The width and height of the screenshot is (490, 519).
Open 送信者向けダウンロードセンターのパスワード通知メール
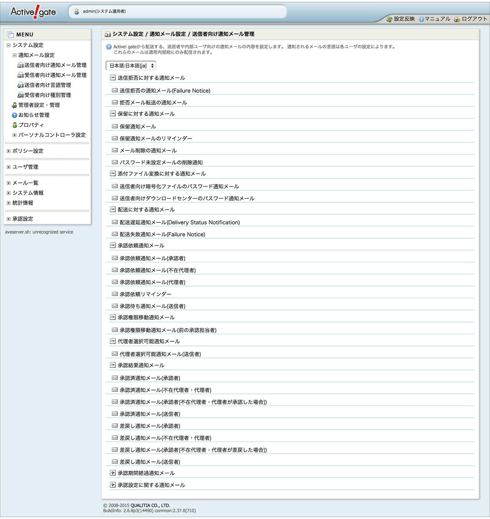tap(187, 198)
